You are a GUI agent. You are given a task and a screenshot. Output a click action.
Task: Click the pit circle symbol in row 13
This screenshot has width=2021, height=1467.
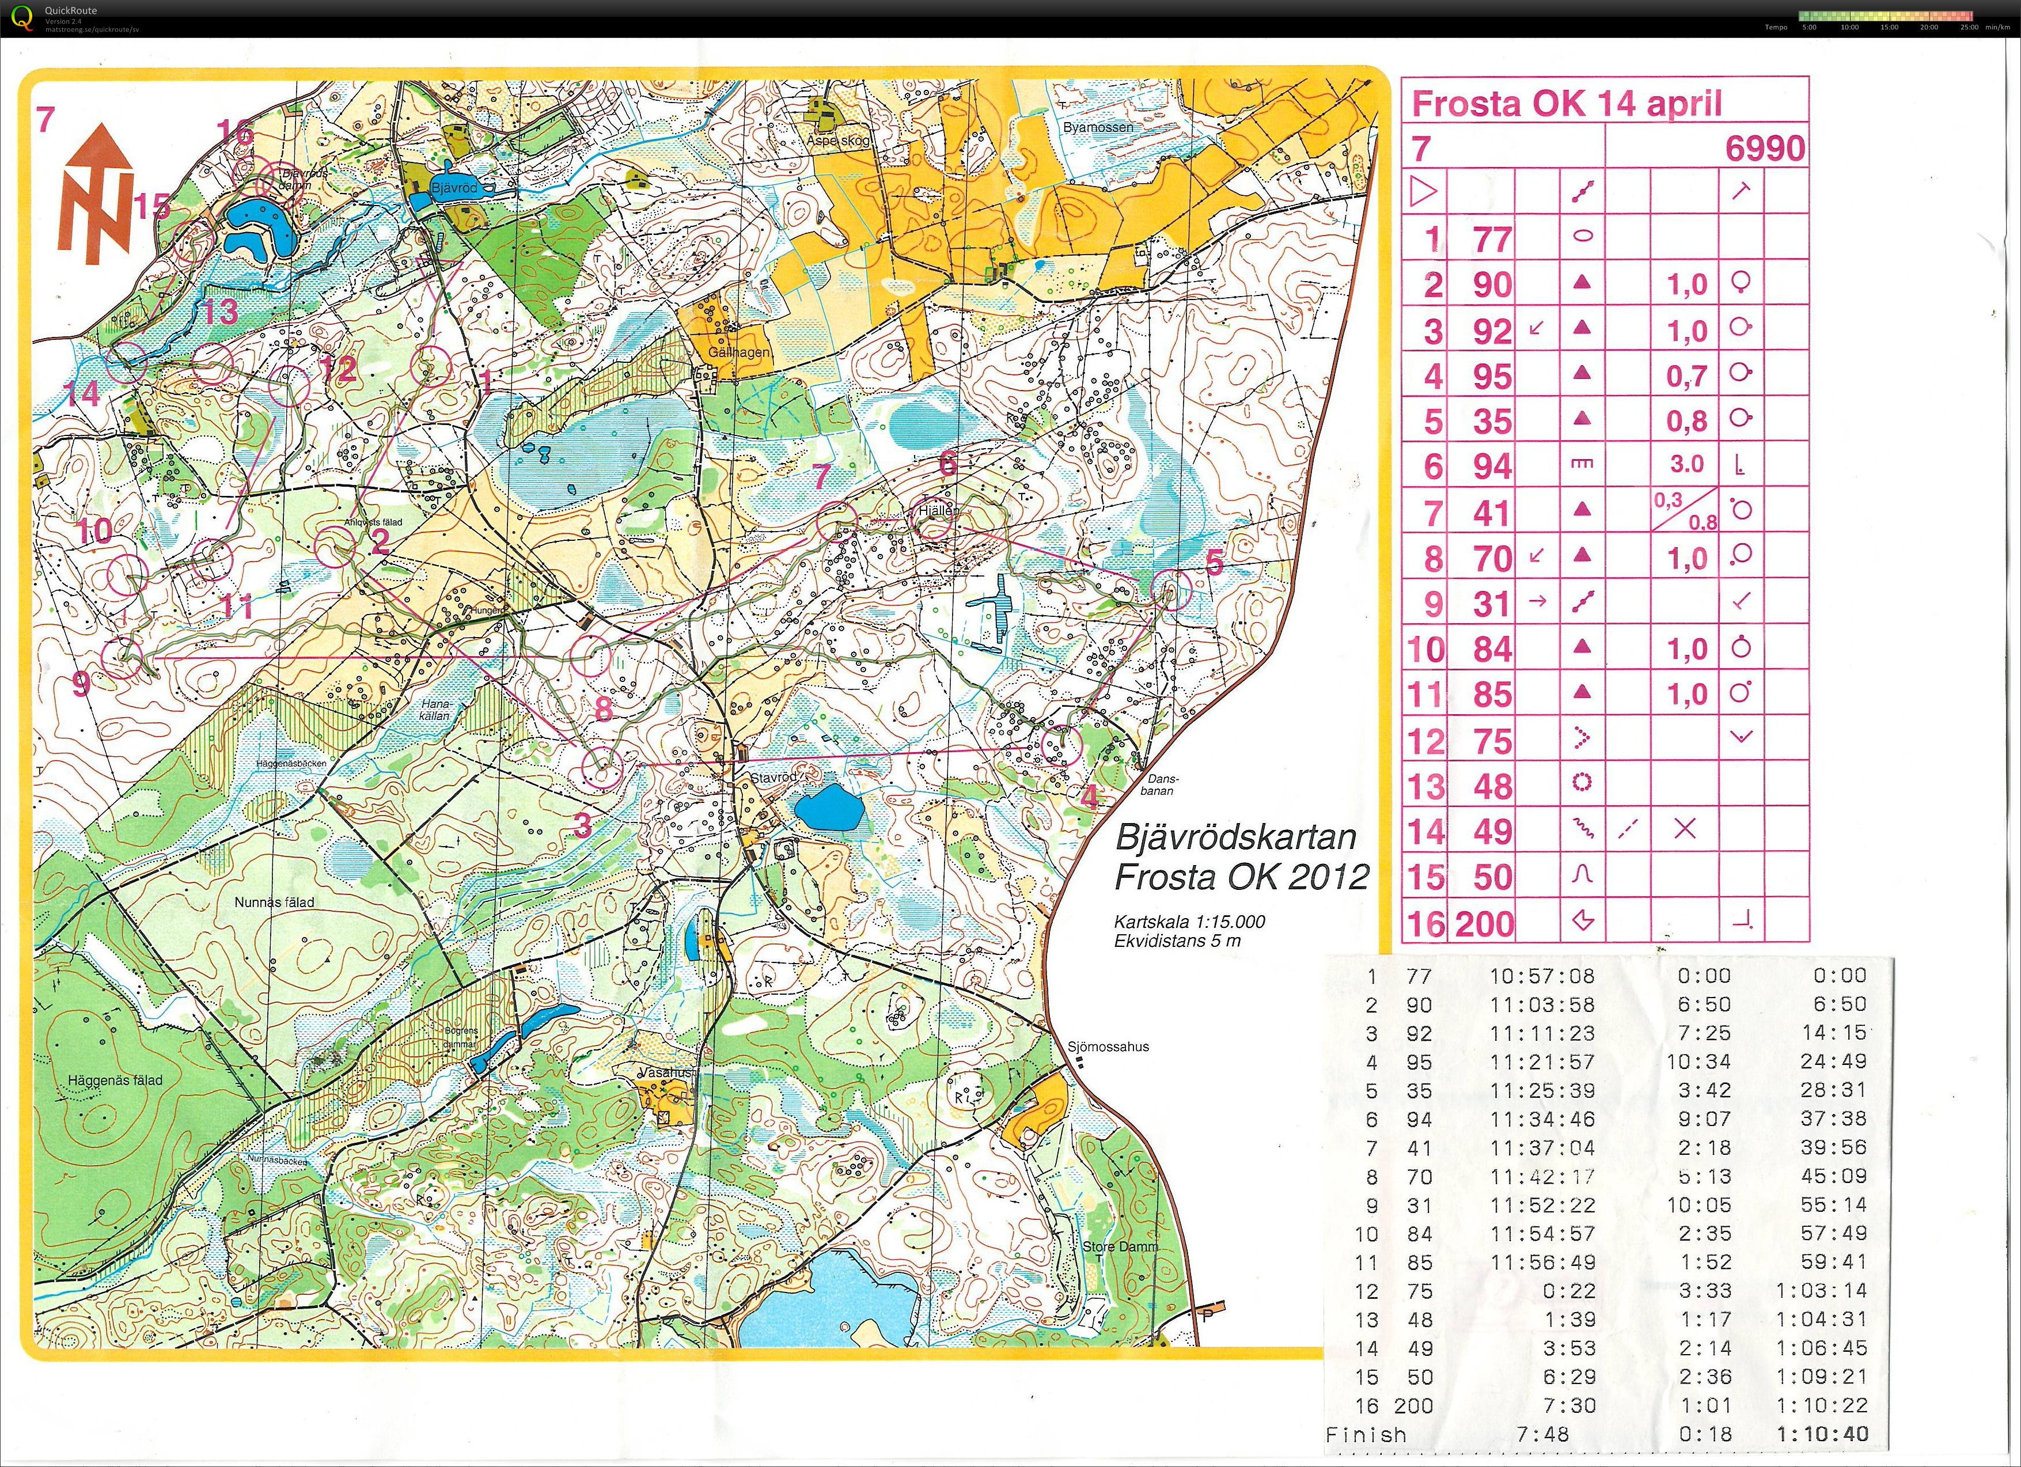pyautogui.click(x=1582, y=783)
